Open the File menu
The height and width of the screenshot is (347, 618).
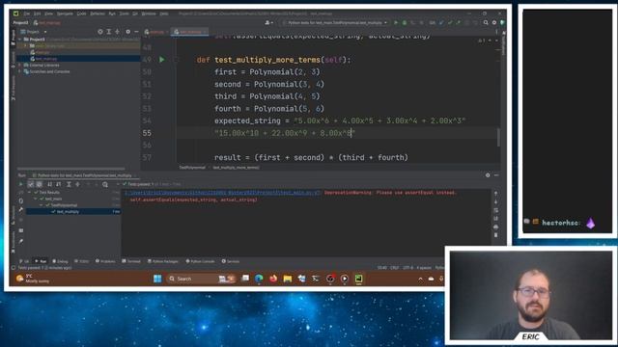pos(26,13)
